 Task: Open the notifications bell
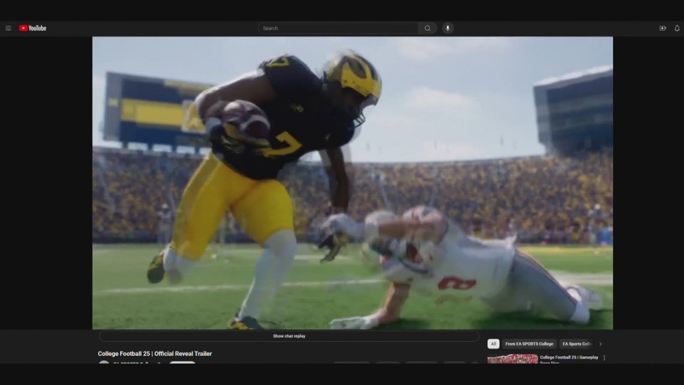[677, 28]
